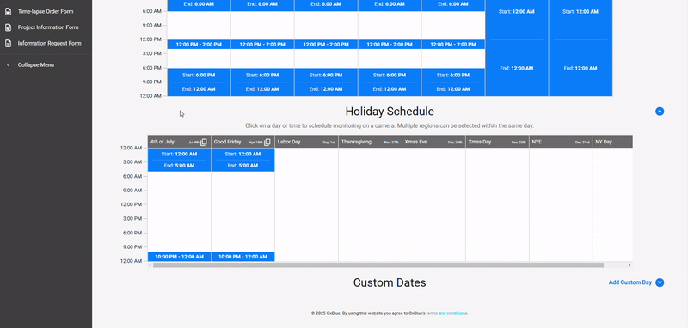The image size is (688, 328).
Task: Click the Add Custom Day link
Action: (x=630, y=282)
